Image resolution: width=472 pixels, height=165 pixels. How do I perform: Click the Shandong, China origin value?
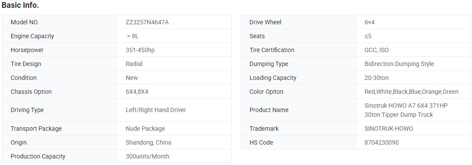[148, 142]
